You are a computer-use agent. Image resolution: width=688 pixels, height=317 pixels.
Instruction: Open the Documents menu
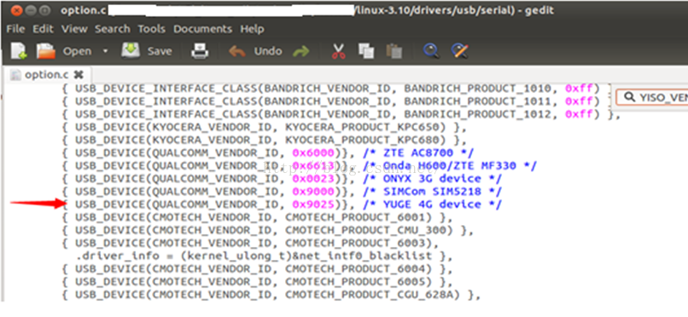[x=202, y=29]
